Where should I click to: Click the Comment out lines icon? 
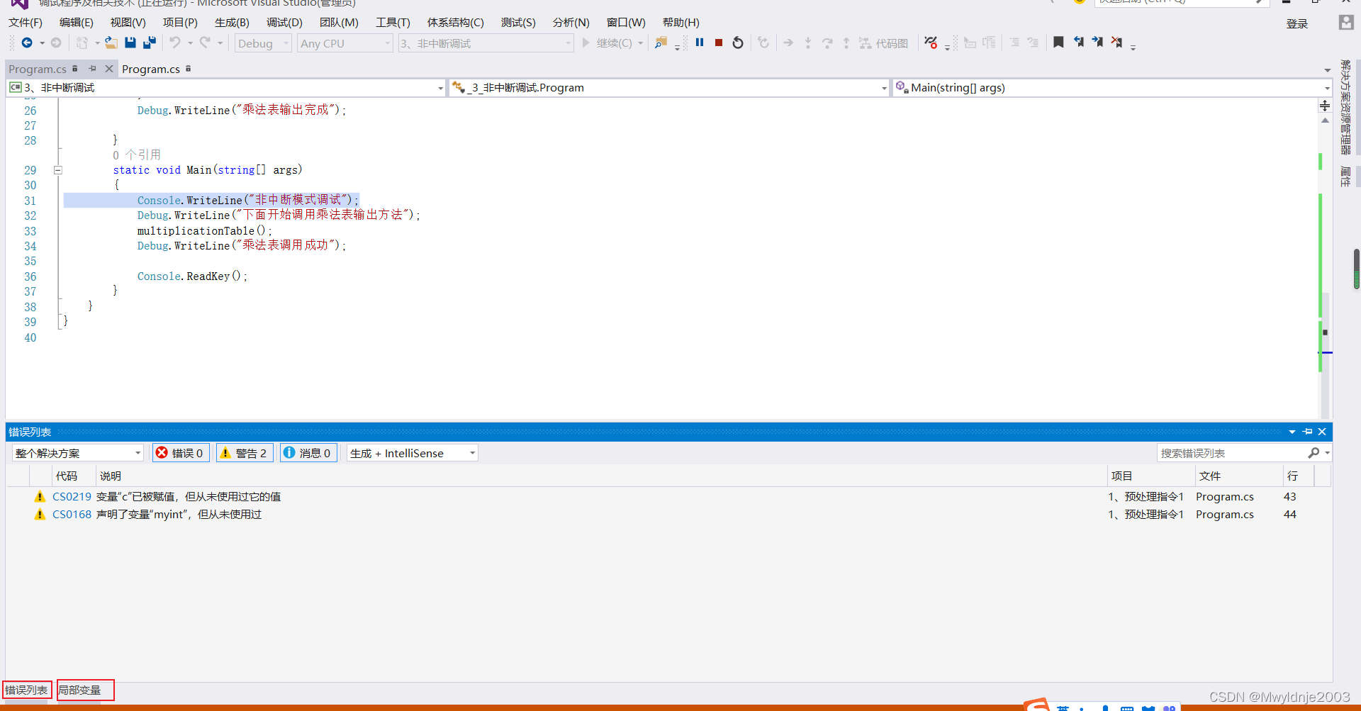pos(1014,43)
